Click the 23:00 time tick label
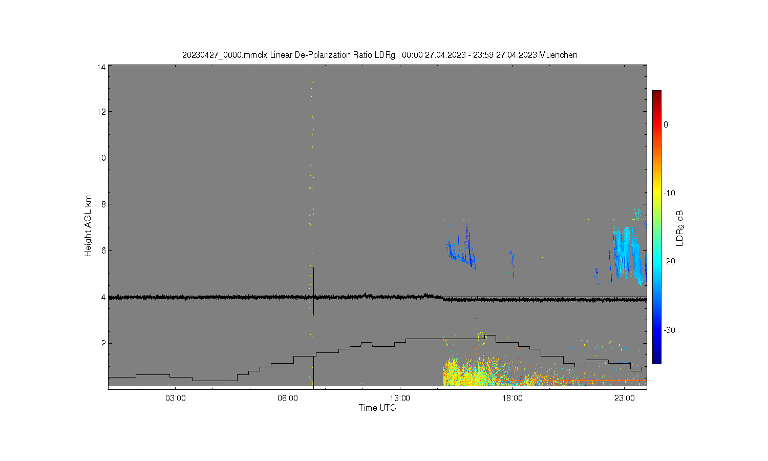Screen dimensions: 768x461 click(x=624, y=398)
